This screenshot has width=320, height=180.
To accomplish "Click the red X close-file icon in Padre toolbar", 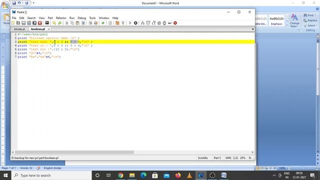I will click(x=40, y=23).
